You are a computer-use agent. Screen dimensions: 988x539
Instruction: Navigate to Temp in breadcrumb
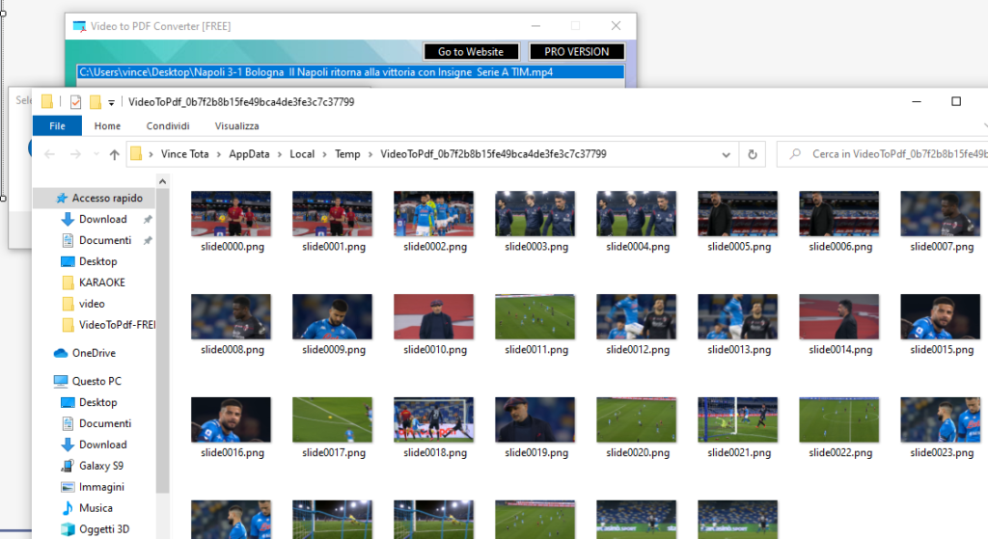pyautogui.click(x=347, y=154)
